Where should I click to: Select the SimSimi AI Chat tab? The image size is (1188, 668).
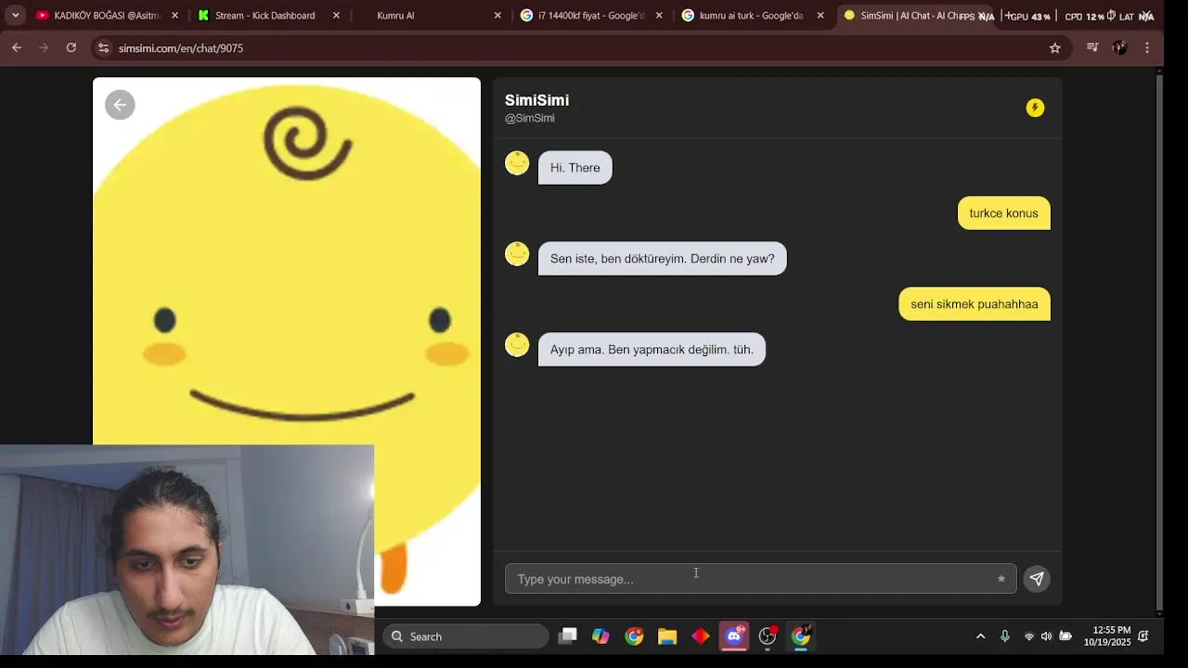(914, 16)
